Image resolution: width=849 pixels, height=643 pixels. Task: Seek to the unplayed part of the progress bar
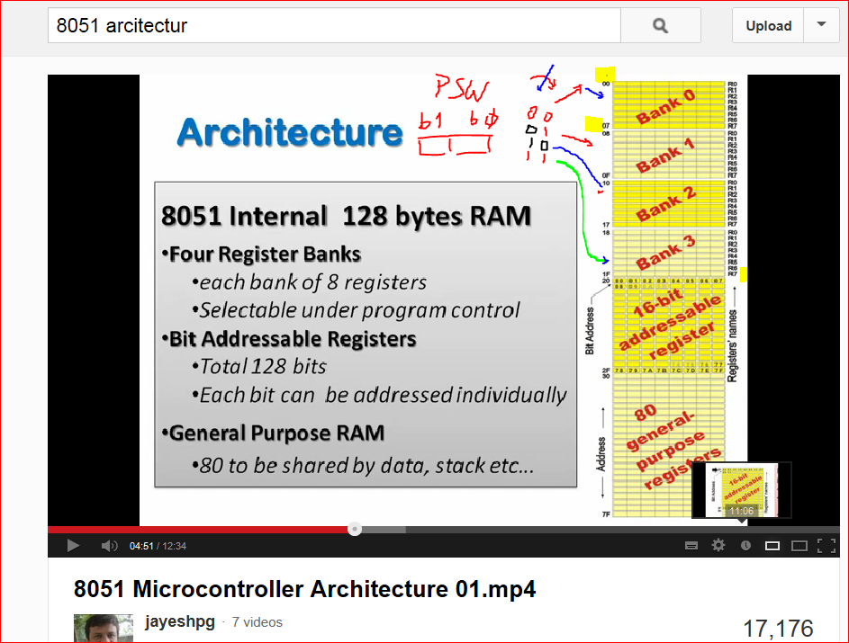tap(623, 530)
